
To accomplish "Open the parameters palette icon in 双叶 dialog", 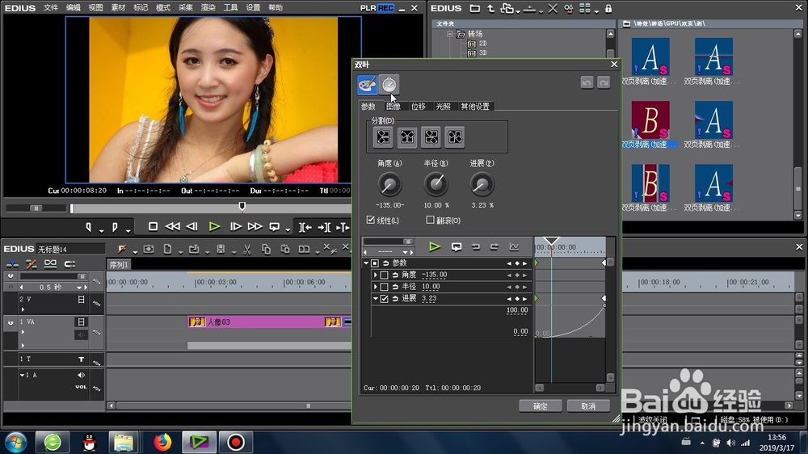I will pyautogui.click(x=367, y=85).
